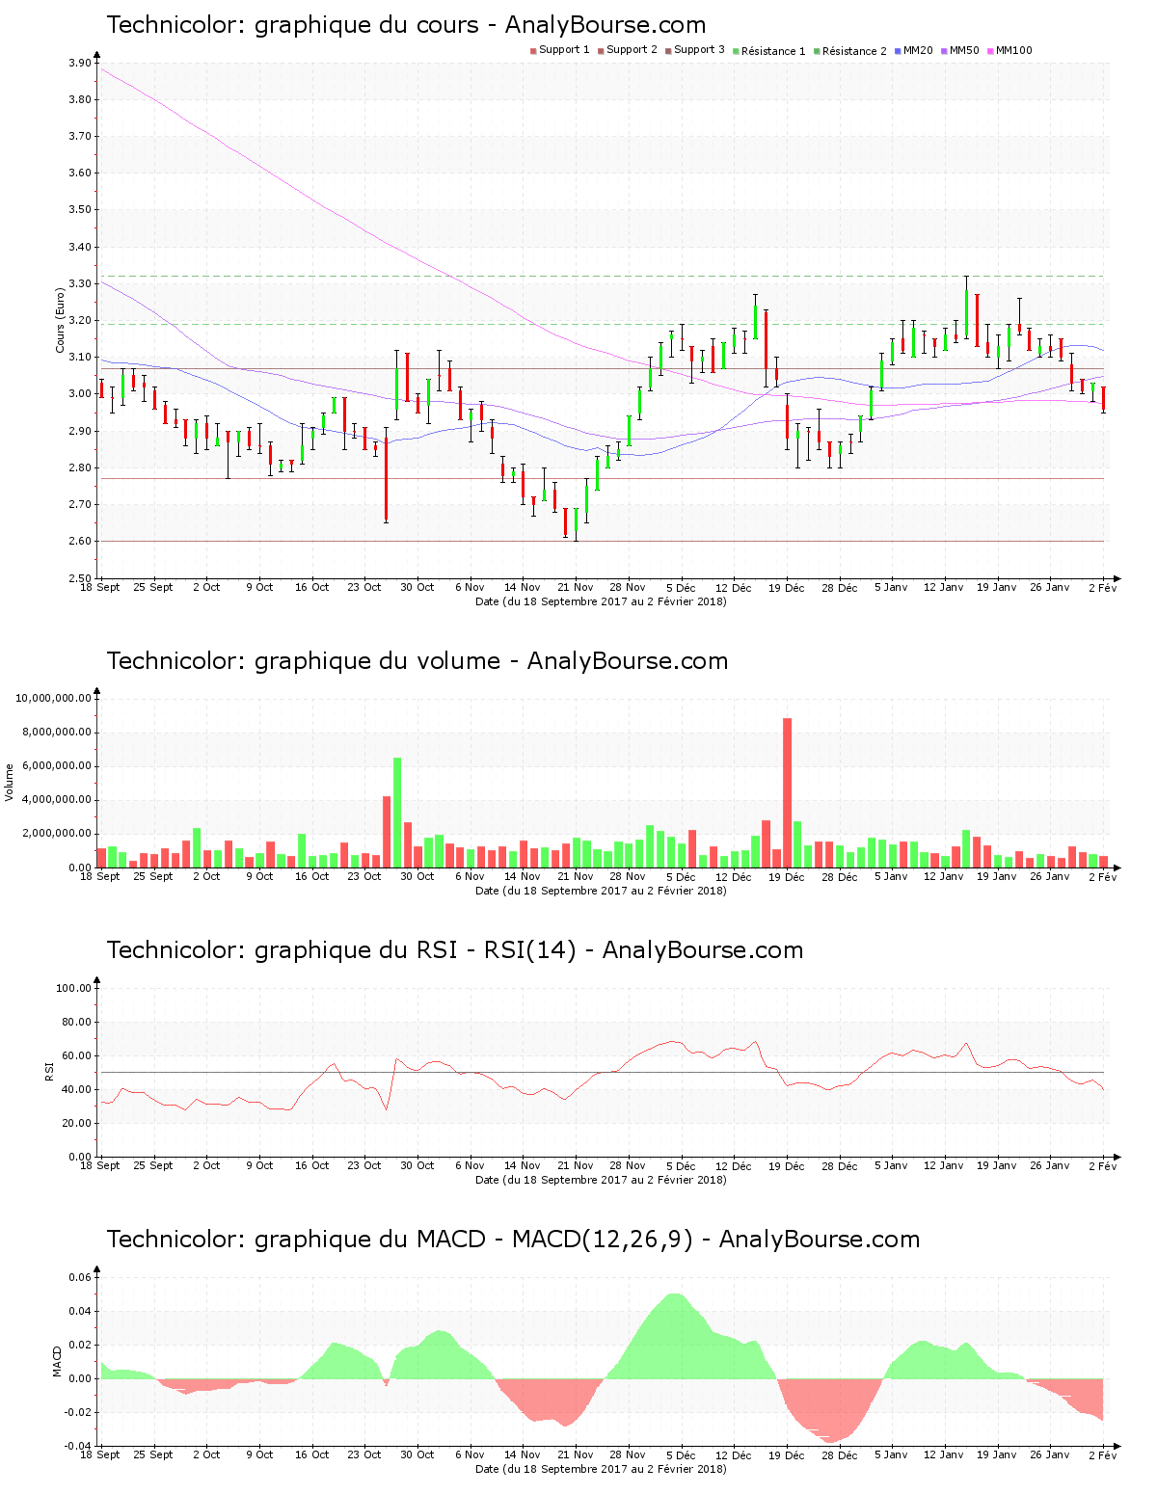
Task: Click the 'RSI' vertical axis label
Action: tap(49, 1071)
